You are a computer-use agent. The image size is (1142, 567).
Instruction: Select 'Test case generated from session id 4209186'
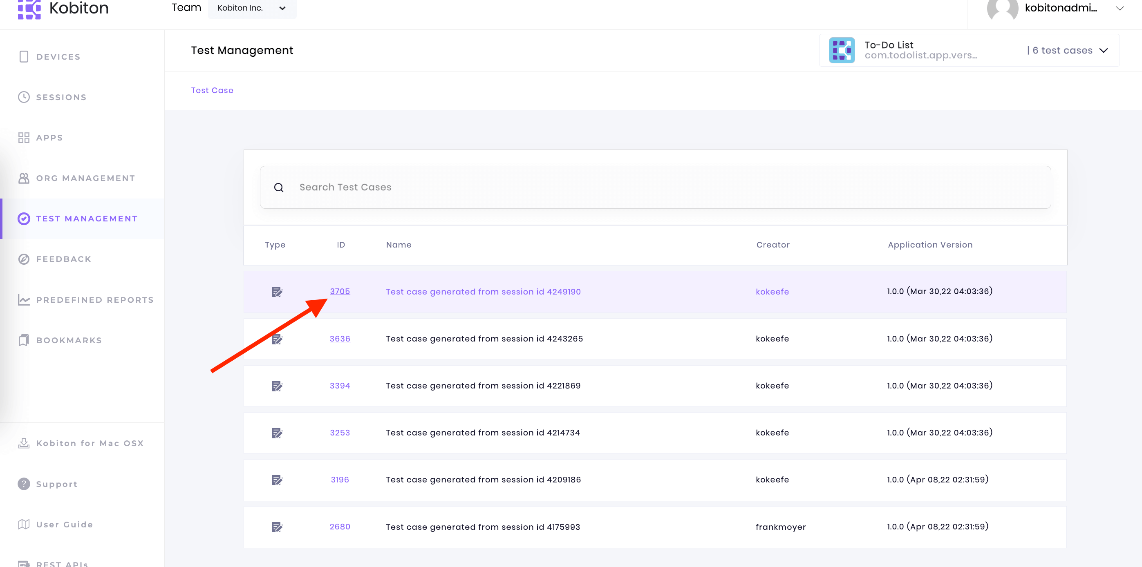coord(483,480)
